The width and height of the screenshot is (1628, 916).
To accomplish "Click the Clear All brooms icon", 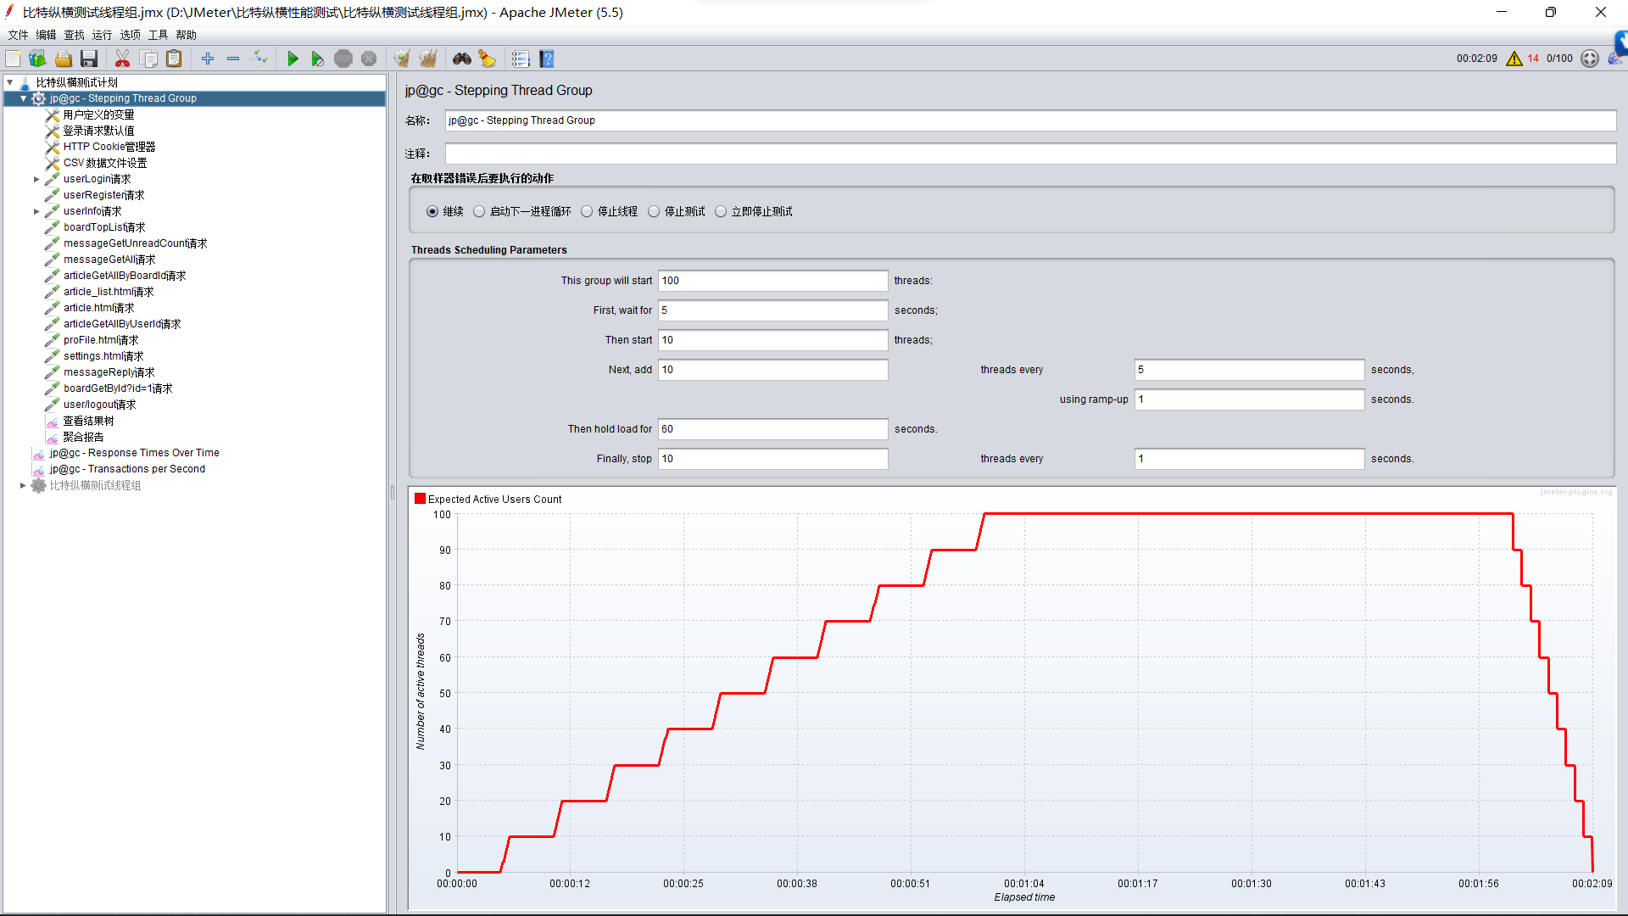I will [x=428, y=59].
